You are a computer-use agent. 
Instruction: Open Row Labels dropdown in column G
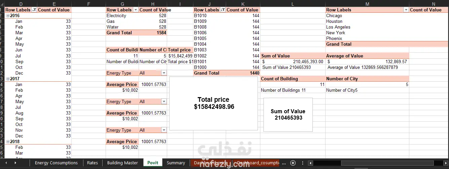click(136, 10)
